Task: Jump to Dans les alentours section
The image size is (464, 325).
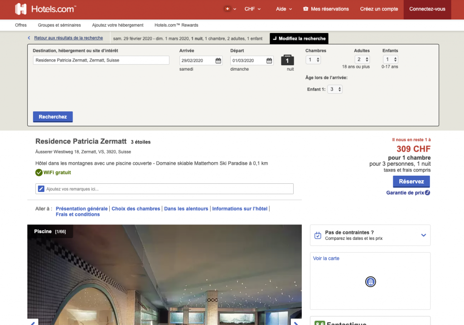Action: [x=186, y=209]
